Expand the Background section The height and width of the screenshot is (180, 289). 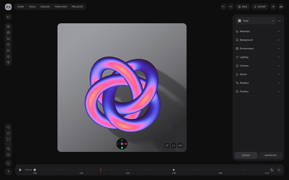click(258, 40)
